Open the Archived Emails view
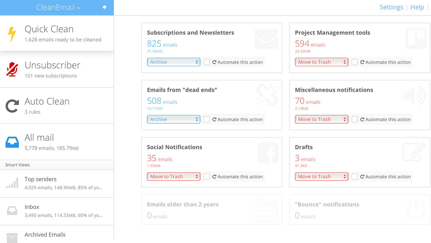 (45, 235)
